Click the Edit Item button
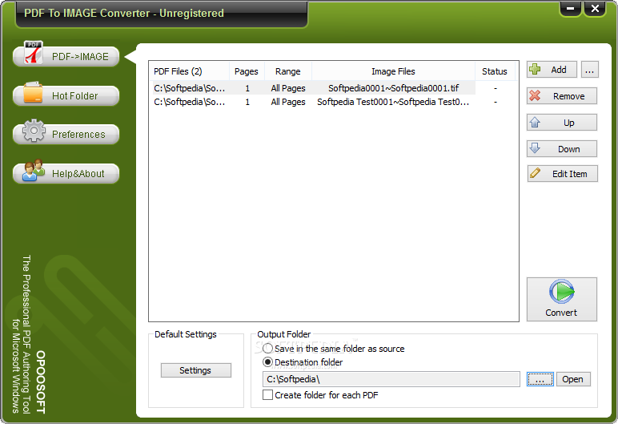618x424 pixels. (563, 174)
